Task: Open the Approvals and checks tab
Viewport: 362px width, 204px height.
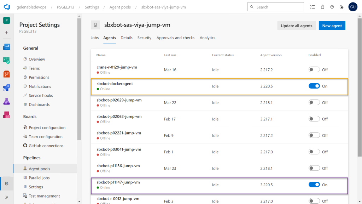Action: pos(175,38)
